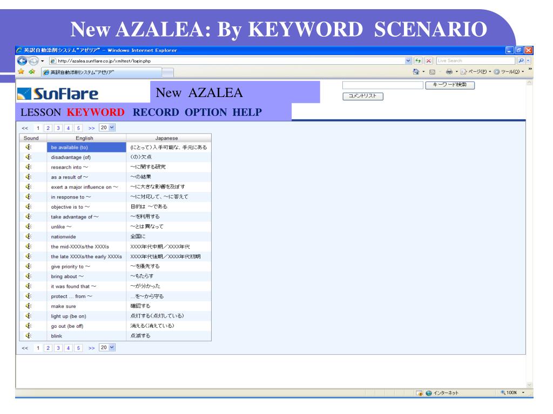
Task: Click the キーワード検索 button
Action: (450, 85)
